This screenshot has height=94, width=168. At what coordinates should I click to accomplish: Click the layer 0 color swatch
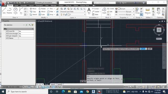(69, 15)
